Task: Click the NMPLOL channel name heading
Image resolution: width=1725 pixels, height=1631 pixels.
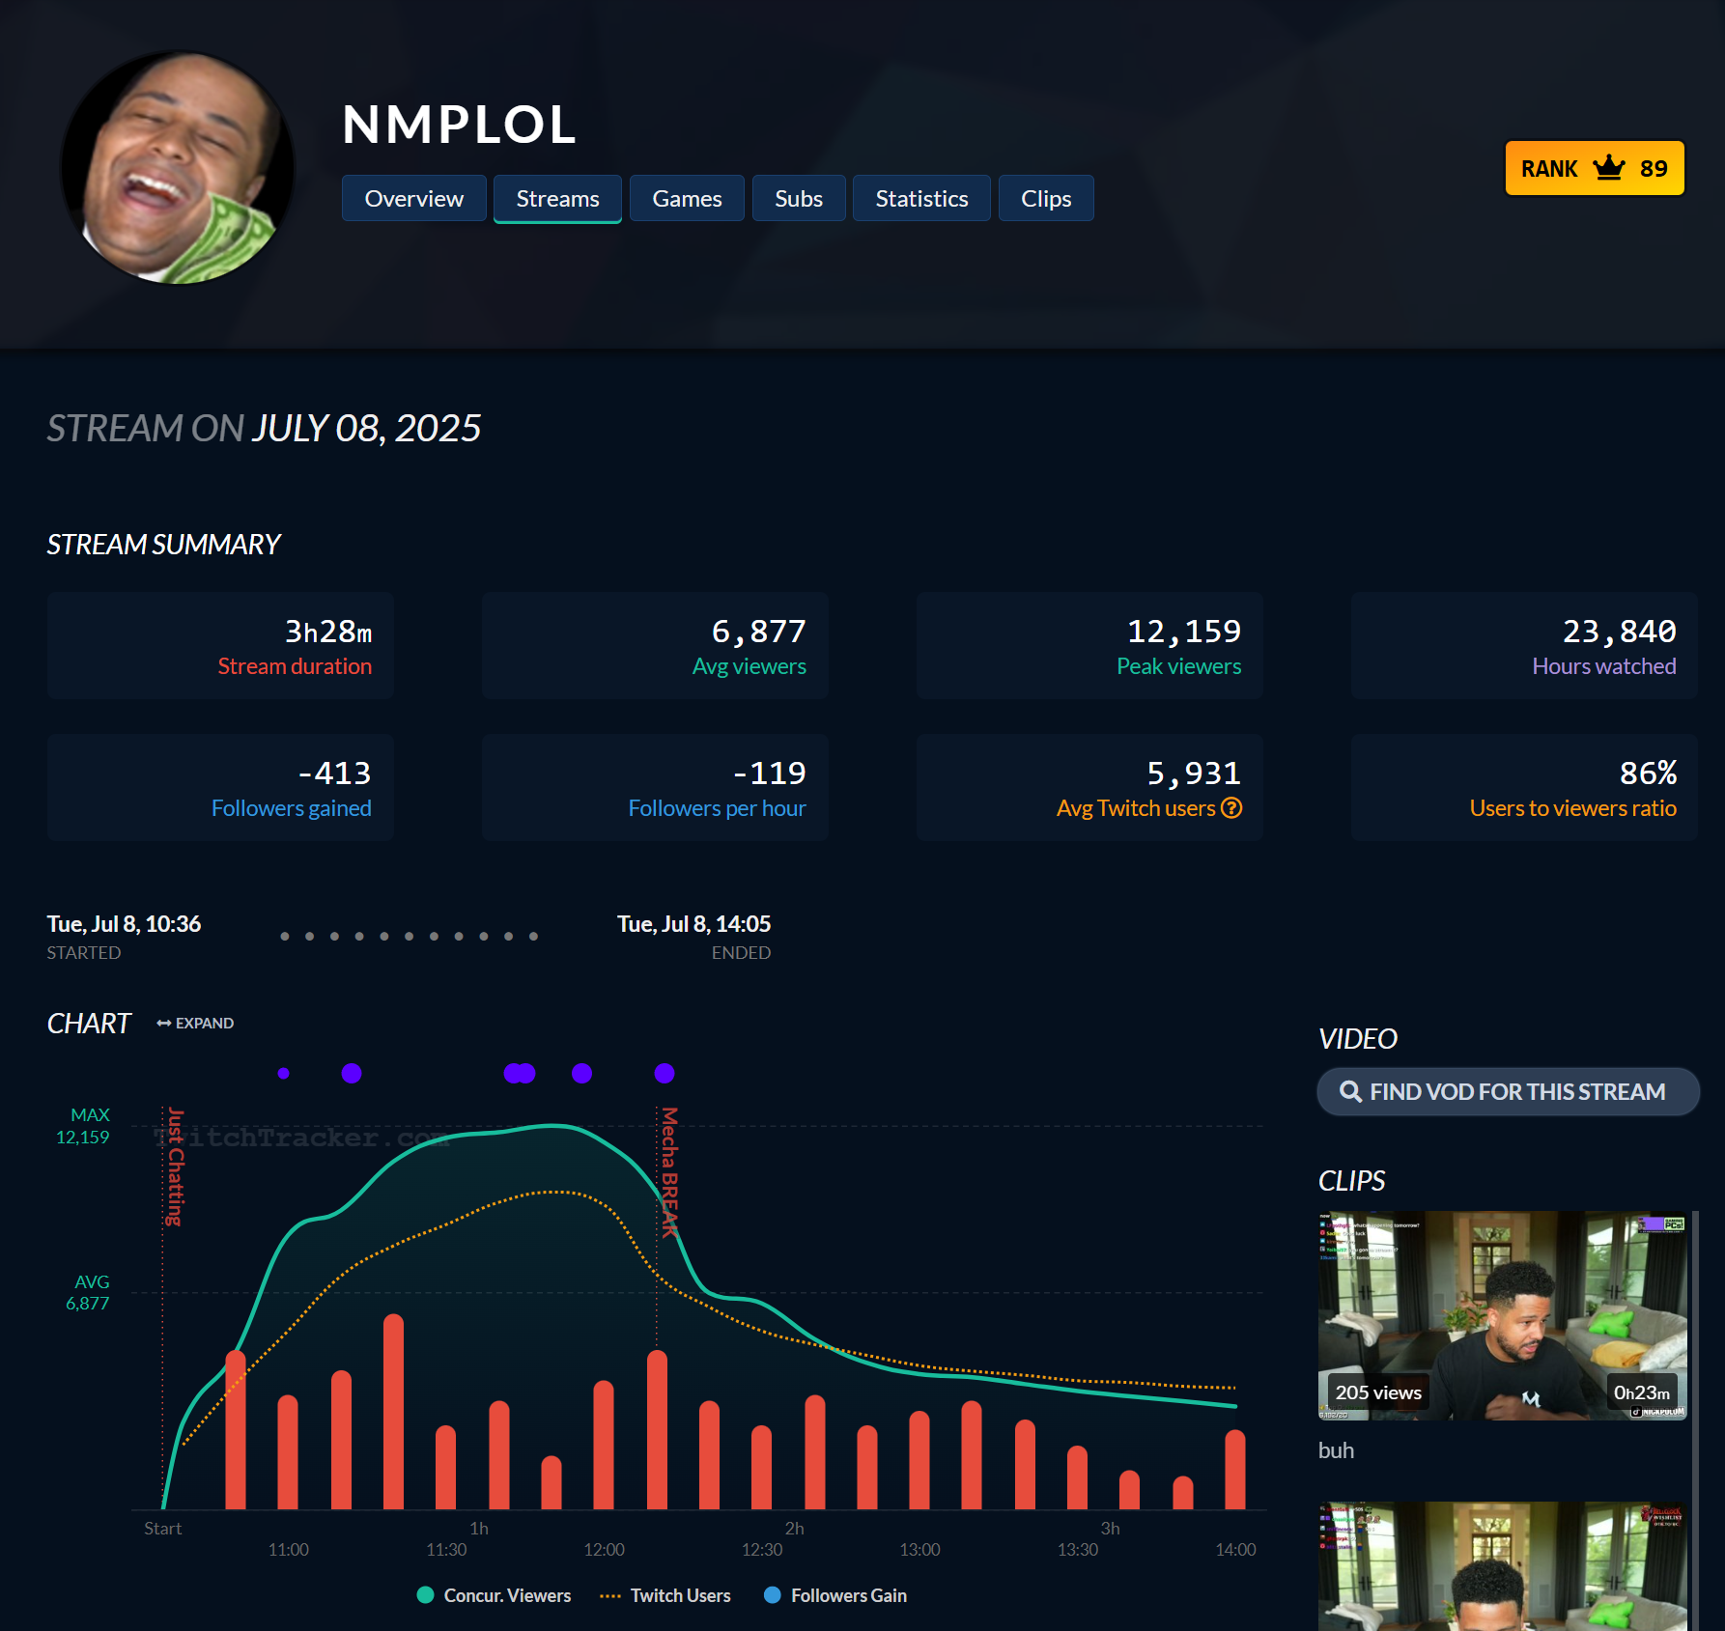Action: tap(460, 125)
